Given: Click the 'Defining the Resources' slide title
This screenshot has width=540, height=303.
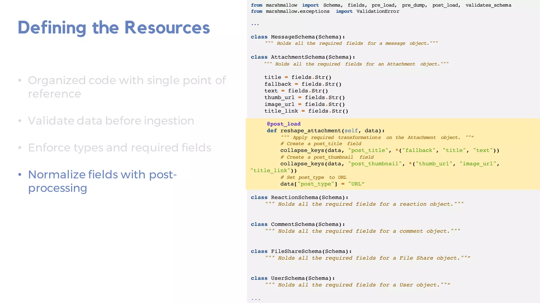Looking at the screenshot, I should (114, 28).
